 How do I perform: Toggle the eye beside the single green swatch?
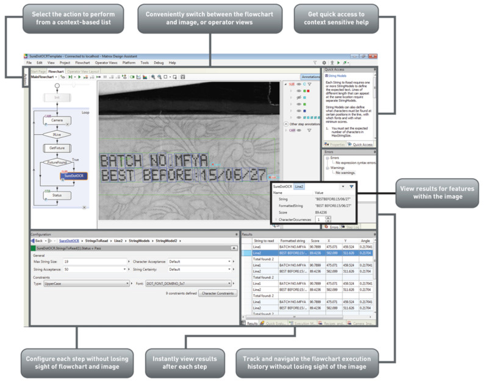(x=299, y=104)
